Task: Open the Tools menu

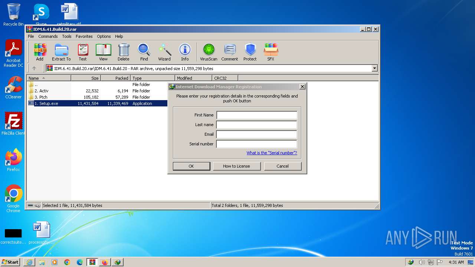Action: [67, 36]
